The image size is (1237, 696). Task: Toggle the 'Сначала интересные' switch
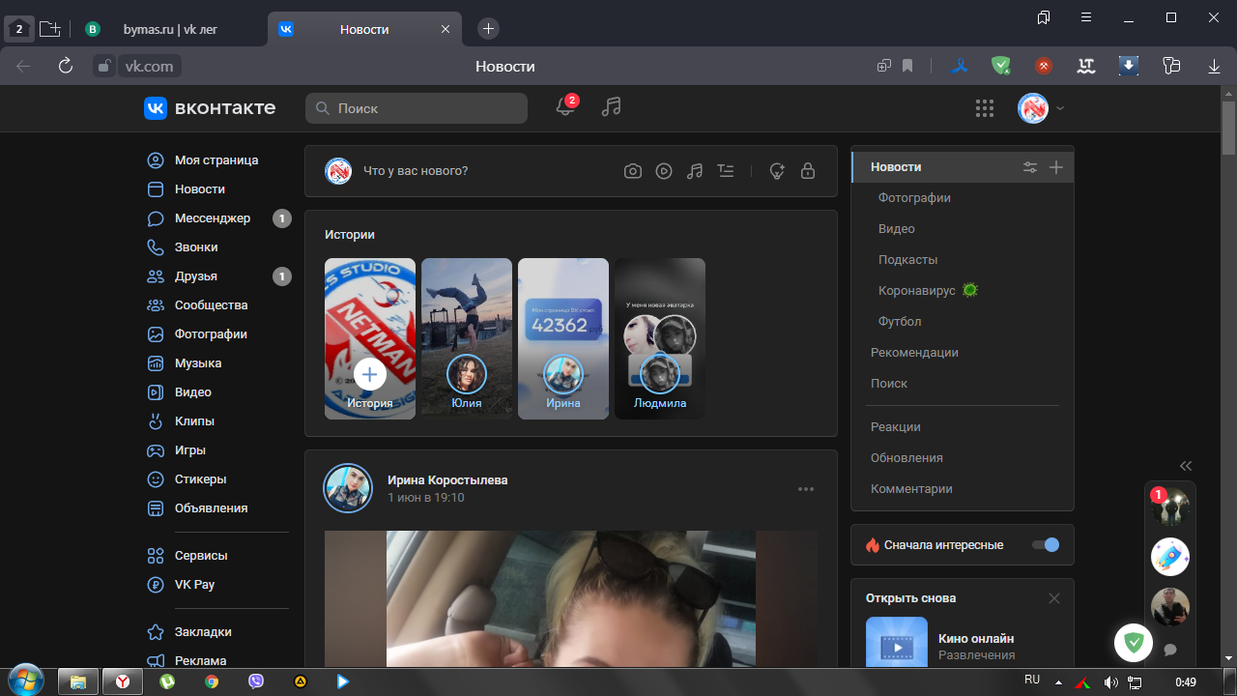(x=1046, y=545)
